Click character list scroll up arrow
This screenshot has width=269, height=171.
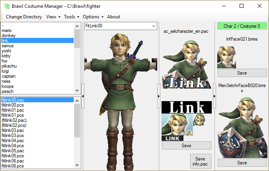(77, 26)
